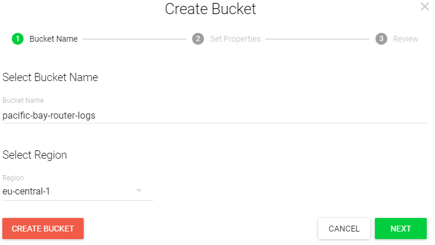Click the Select Bucket Name heading
Screen dimensions: 435x245
(50, 78)
